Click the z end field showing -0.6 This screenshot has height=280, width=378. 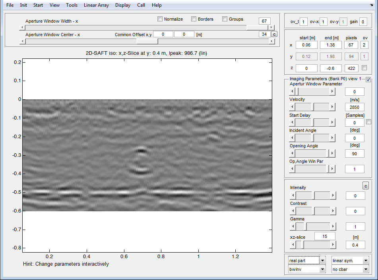pyautogui.click(x=331, y=68)
